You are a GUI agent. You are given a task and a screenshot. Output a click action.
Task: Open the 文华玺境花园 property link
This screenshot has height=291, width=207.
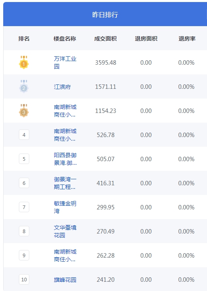pyautogui.click(x=65, y=232)
